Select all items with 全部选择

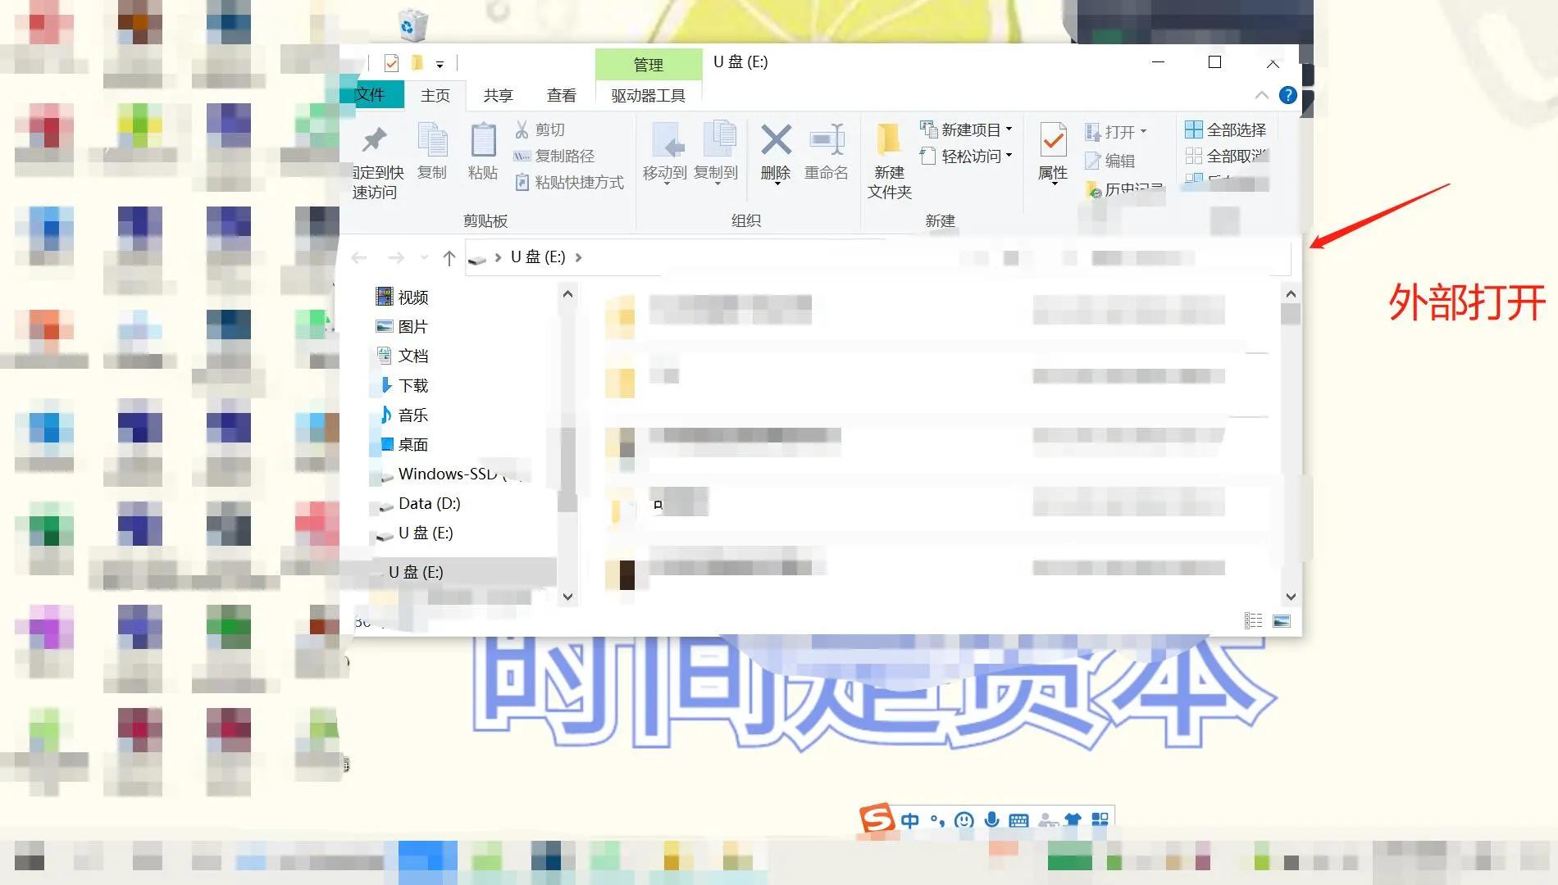tap(1228, 129)
